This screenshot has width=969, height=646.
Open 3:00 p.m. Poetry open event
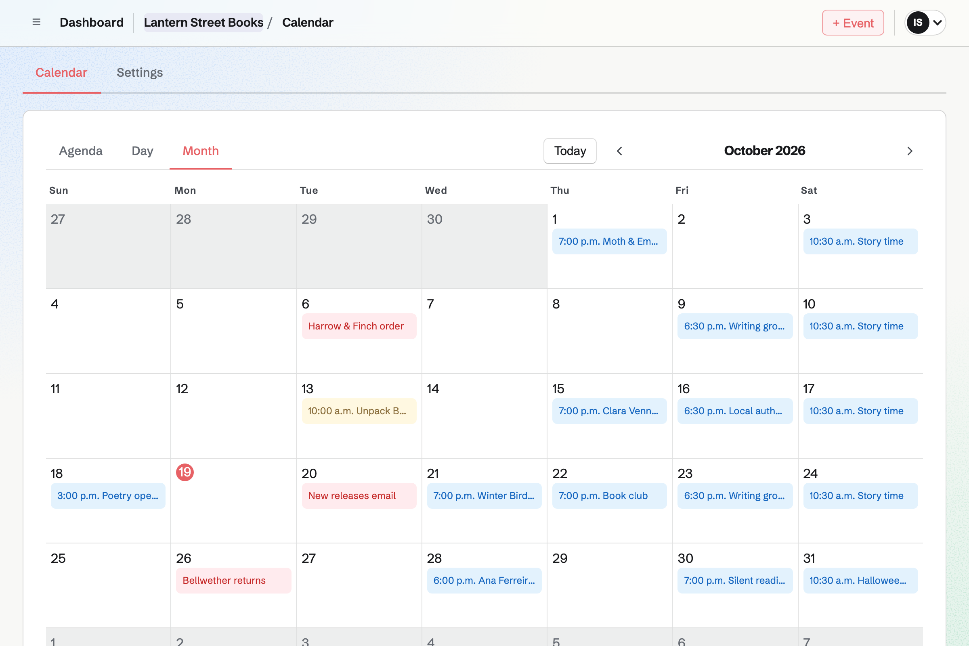pos(108,496)
